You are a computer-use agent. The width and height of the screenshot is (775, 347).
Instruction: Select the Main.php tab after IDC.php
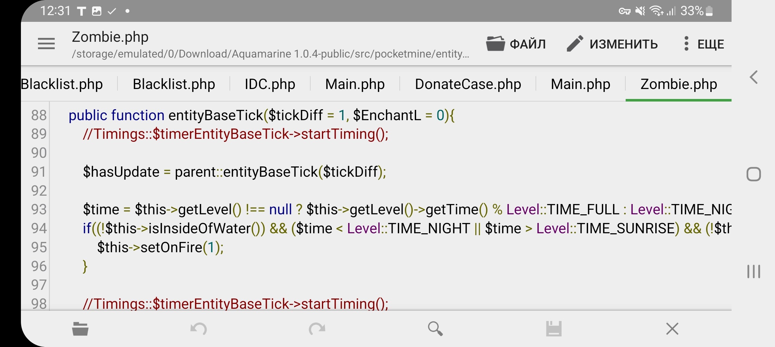(x=355, y=84)
